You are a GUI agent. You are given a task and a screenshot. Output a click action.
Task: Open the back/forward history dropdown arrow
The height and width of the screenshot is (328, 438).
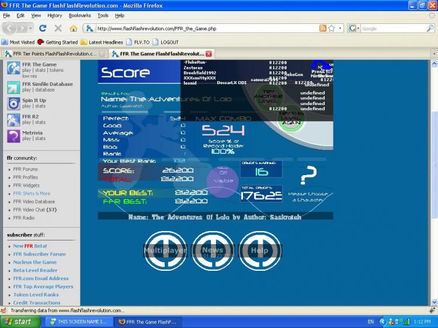(x=30, y=28)
